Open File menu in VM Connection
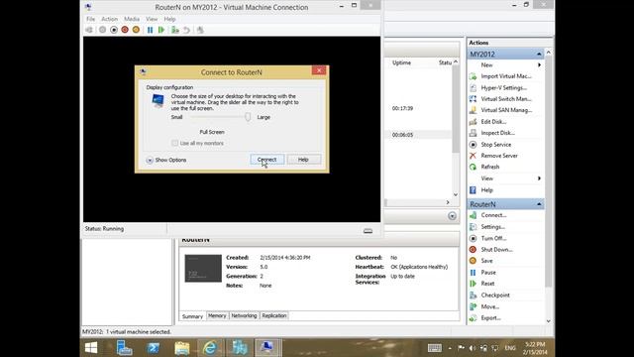This screenshot has height=357, width=634. pos(90,19)
